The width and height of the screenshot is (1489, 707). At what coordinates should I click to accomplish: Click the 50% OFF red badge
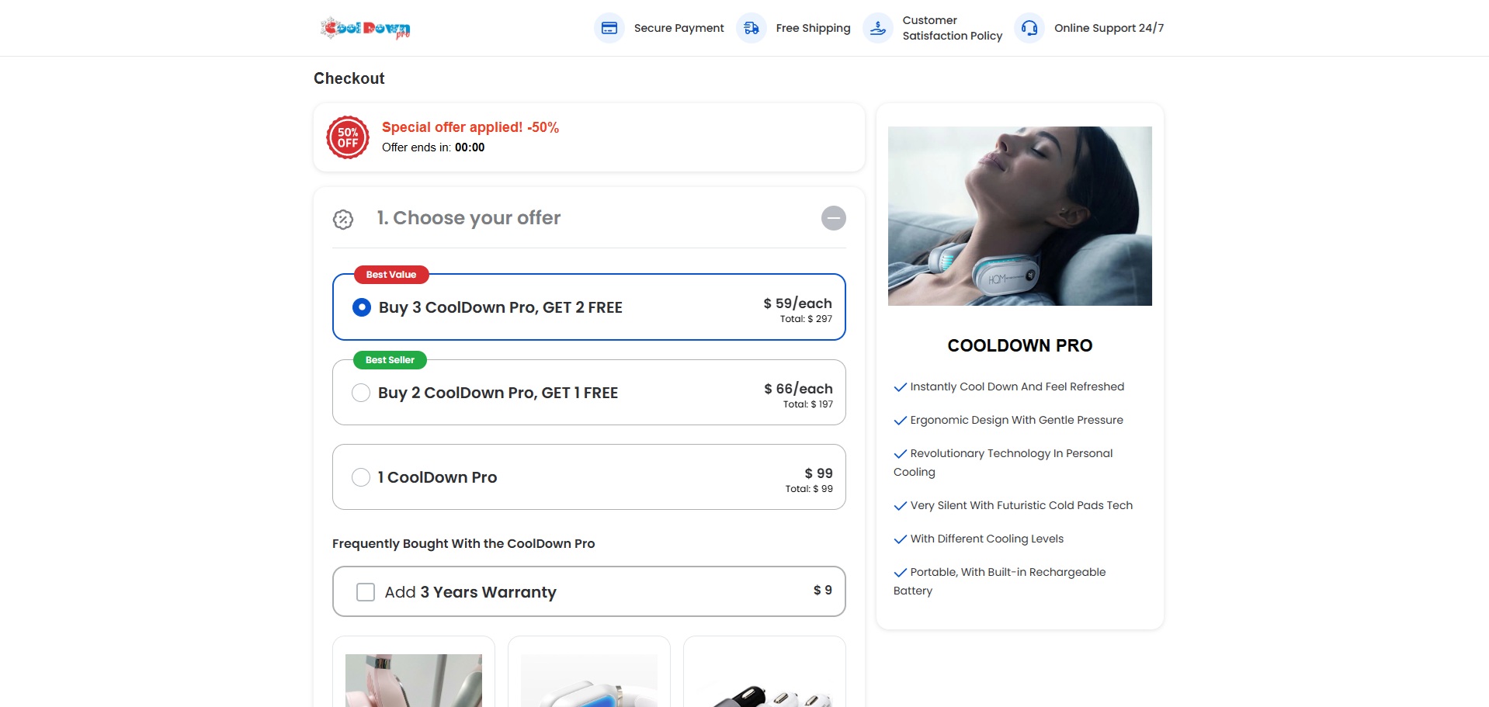pos(348,137)
